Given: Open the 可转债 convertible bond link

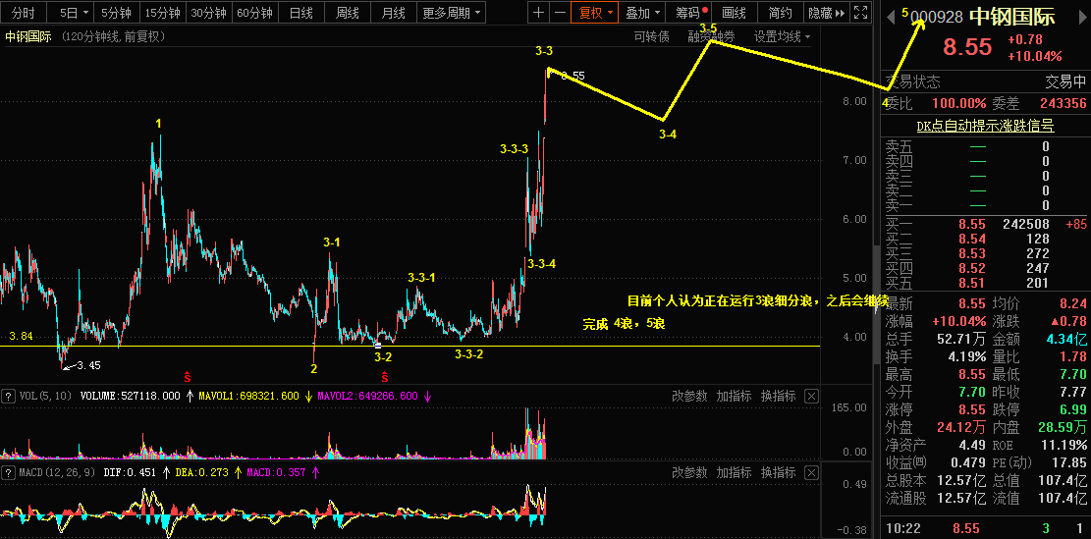Looking at the screenshot, I should click(x=651, y=37).
